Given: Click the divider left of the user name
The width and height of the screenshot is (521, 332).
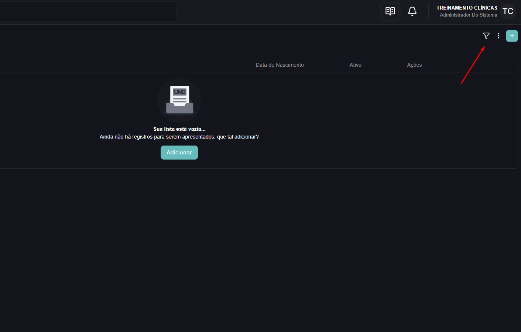Looking at the screenshot, I should tap(428, 11).
